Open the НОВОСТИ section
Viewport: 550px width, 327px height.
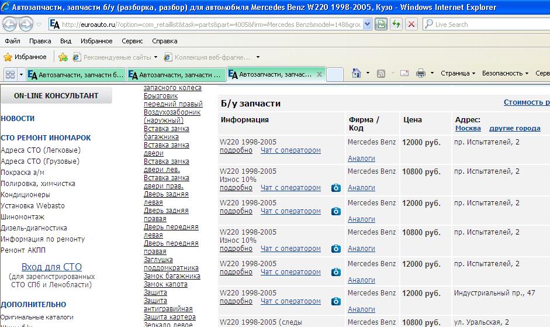[x=18, y=118]
